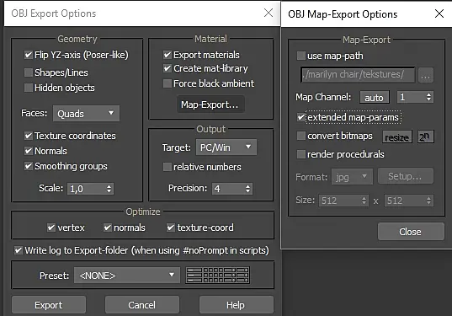Disable extended map-params option

coord(301,117)
